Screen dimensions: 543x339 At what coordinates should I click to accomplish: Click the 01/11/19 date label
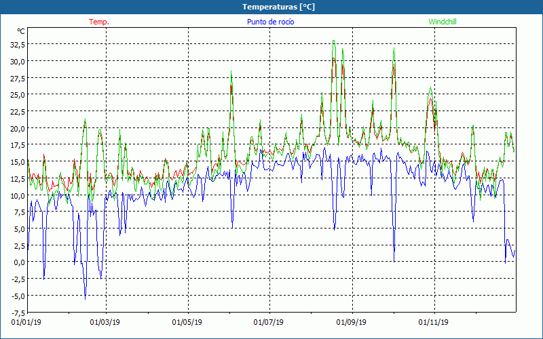[x=433, y=323]
